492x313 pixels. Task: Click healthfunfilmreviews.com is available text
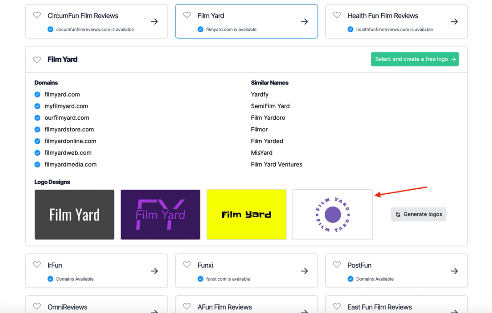tap(395, 30)
